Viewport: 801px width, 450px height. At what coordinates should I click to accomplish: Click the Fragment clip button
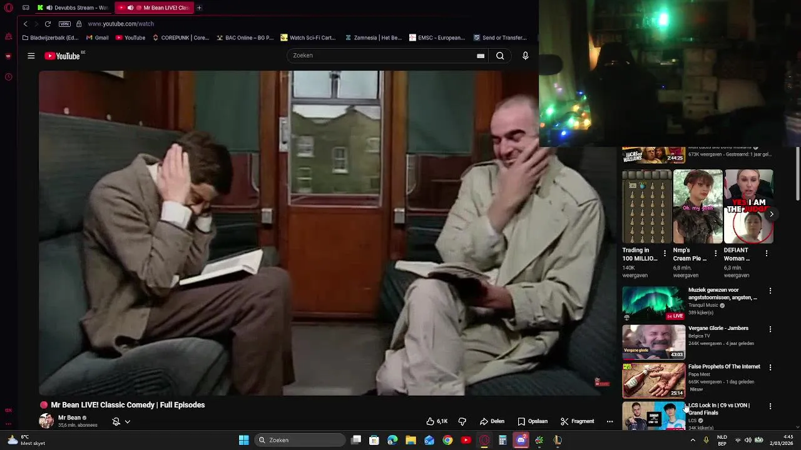(577, 421)
